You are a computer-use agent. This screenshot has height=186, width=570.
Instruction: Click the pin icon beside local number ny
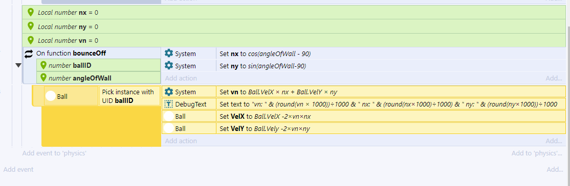31,26
